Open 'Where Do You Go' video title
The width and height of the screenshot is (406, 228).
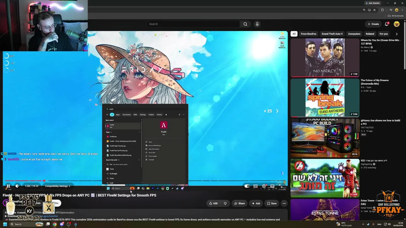(x=381, y=42)
